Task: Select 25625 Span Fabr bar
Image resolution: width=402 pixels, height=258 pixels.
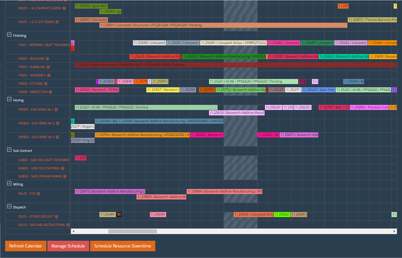Action: pos(318,90)
